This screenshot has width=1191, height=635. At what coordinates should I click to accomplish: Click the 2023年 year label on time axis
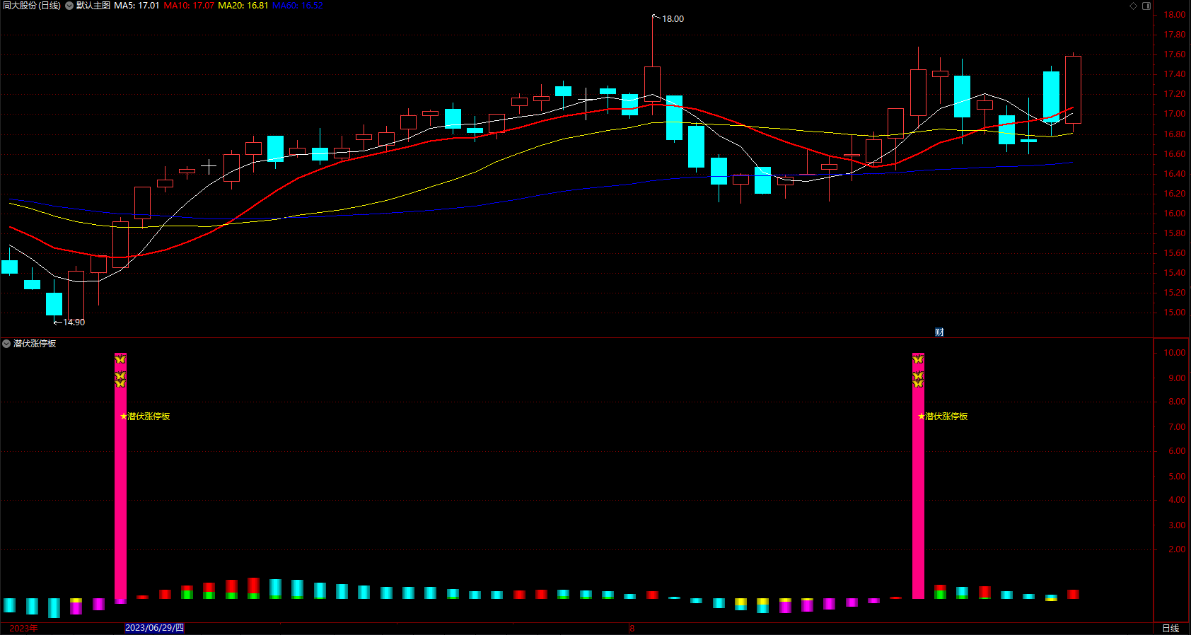24,628
